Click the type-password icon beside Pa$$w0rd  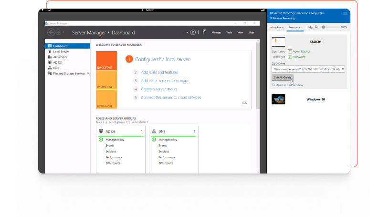click(289, 57)
